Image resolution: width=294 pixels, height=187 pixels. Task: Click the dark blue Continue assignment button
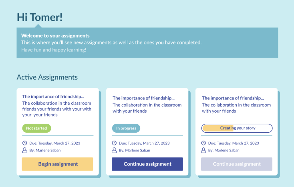147,164
